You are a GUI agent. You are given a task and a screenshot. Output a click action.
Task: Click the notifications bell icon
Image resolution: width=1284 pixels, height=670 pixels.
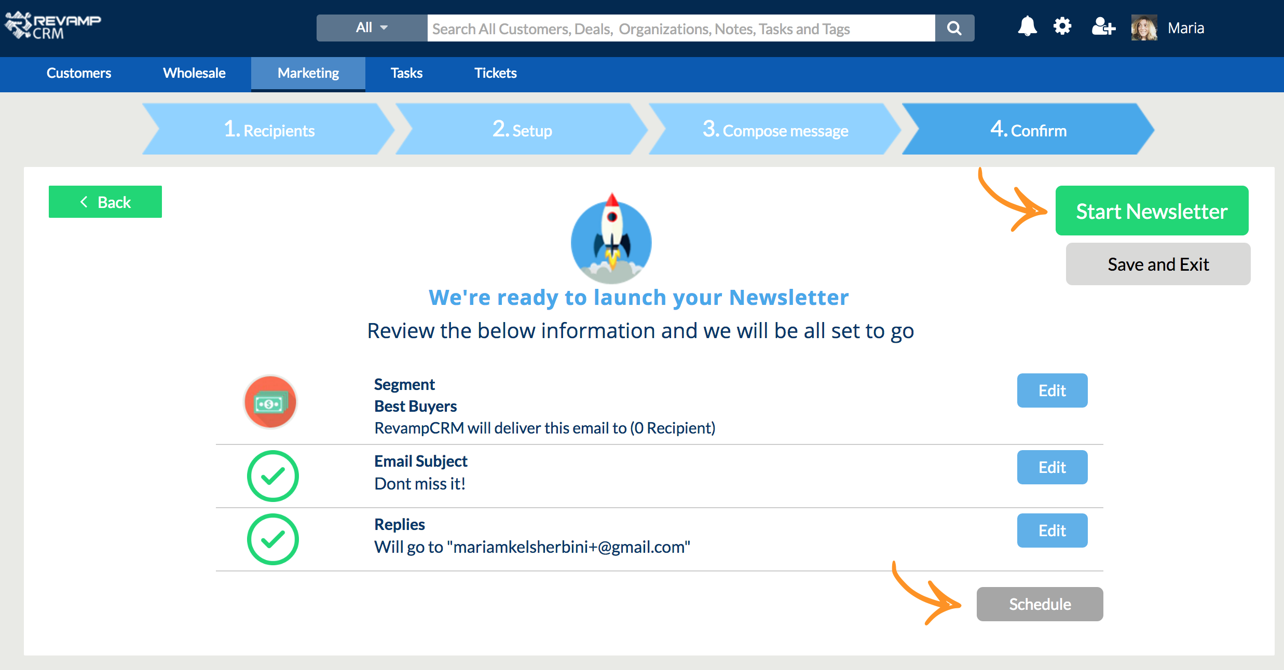(x=1027, y=27)
